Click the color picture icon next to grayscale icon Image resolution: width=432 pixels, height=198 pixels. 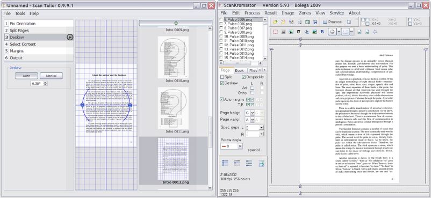pos(291,32)
